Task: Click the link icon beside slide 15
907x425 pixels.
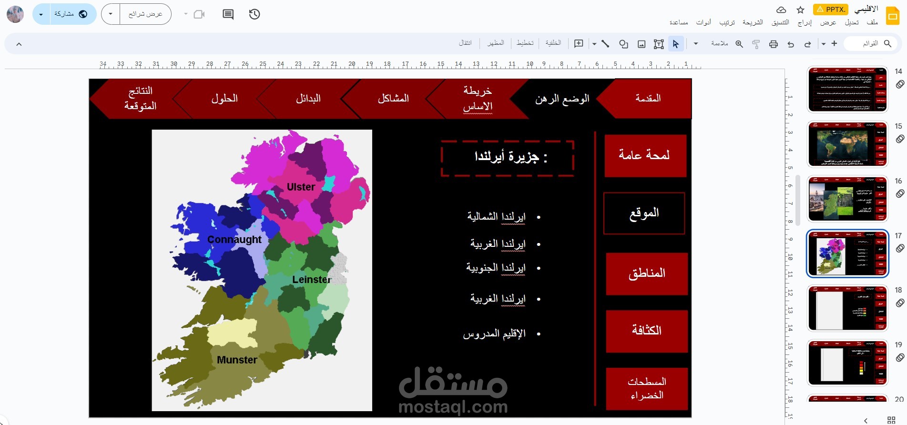Action: tap(900, 139)
